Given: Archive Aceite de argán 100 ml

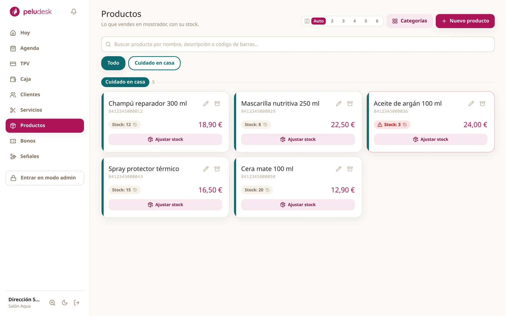Looking at the screenshot, I should (x=482, y=104).
